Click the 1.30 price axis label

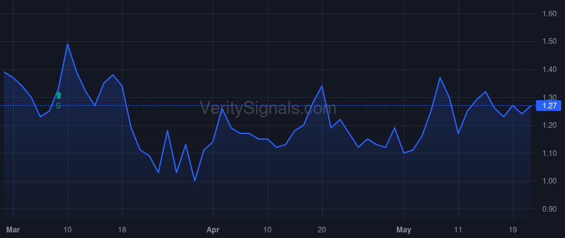click(x=549, y=98)
